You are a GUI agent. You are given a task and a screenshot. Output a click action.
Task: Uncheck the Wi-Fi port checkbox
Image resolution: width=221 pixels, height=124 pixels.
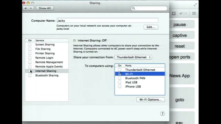(120, 74)
